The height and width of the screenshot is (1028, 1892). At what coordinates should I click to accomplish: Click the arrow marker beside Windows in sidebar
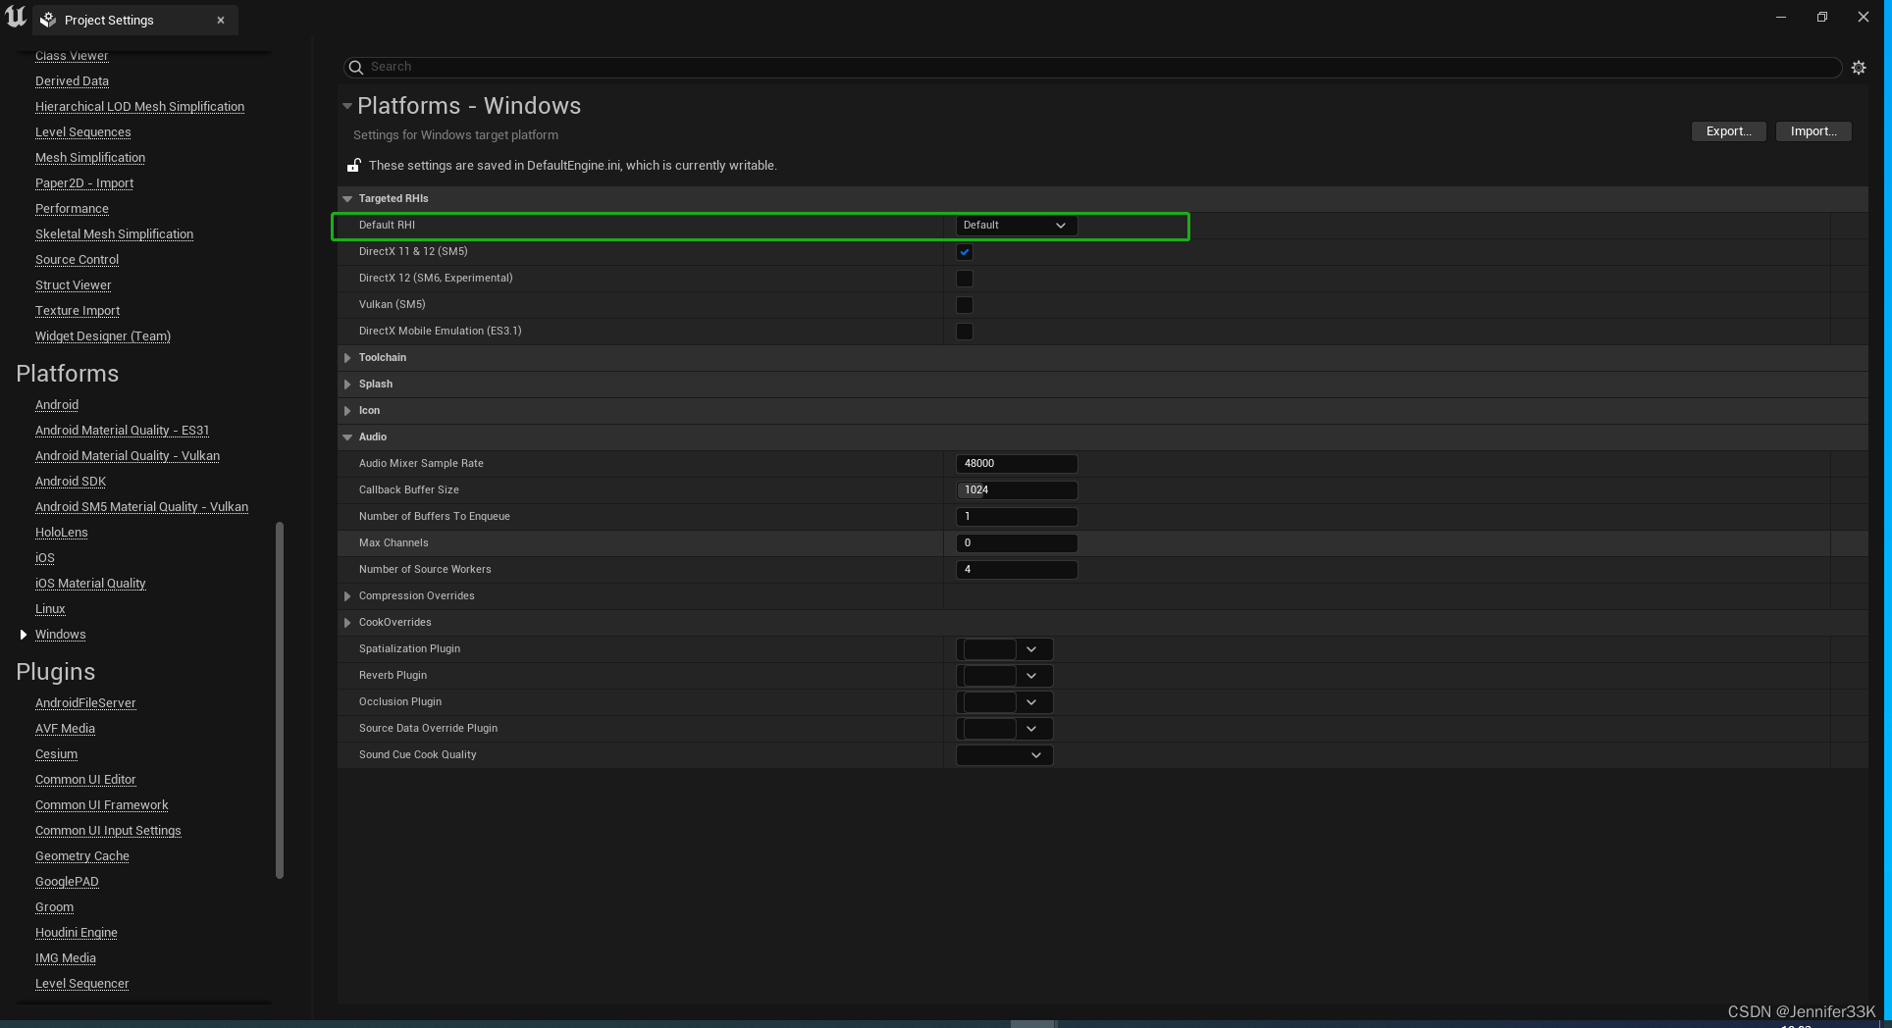[x=24, y=635]
